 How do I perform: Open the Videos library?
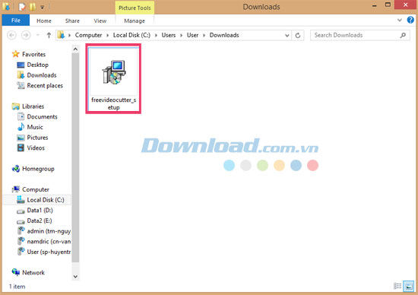point(36,148)
